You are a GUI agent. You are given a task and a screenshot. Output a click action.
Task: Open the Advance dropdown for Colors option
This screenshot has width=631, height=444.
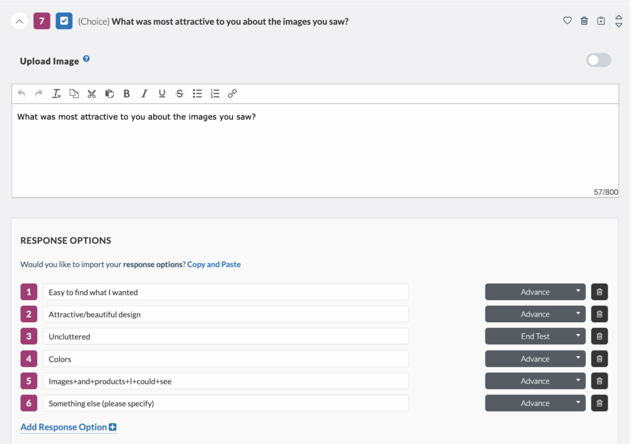[x=535, y=359]
